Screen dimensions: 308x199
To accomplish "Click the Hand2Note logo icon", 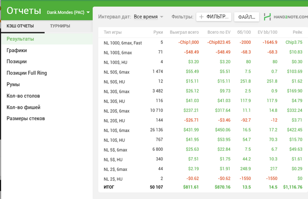I will point(267,17).
